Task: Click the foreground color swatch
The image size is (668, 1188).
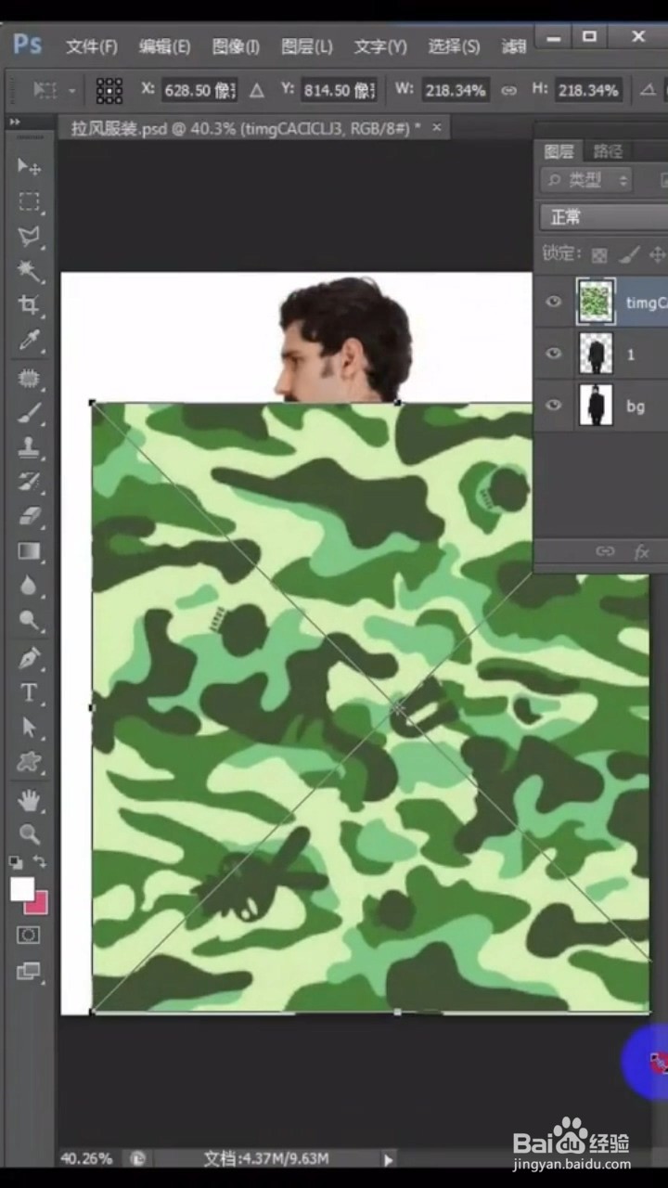Action: point(22,889)
